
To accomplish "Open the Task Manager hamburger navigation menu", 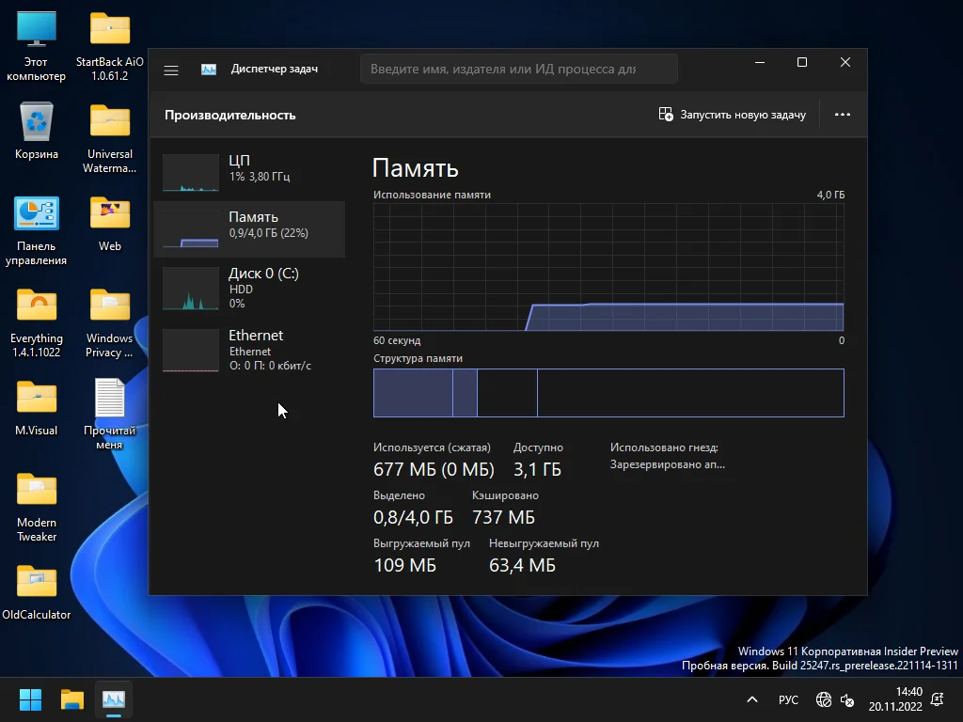I will pyautogui.click(x=171, y=70).
